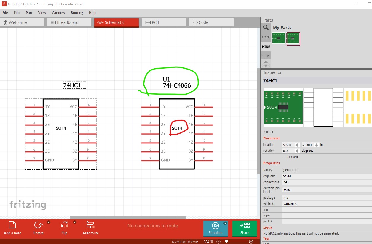Click the rotation field 0.0
This screenshot has height=244, width=372.
(x=289, y=151)
